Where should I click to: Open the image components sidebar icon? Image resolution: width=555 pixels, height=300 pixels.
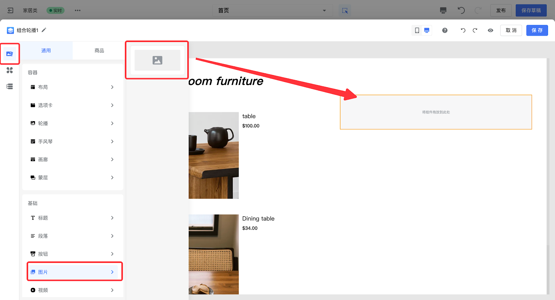(x=9, y=54)
